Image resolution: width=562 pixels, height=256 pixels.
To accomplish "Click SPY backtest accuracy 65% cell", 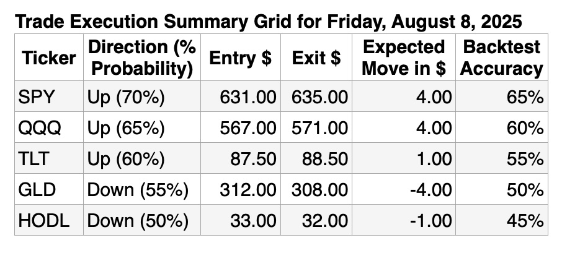I will [x=501, y=96].
